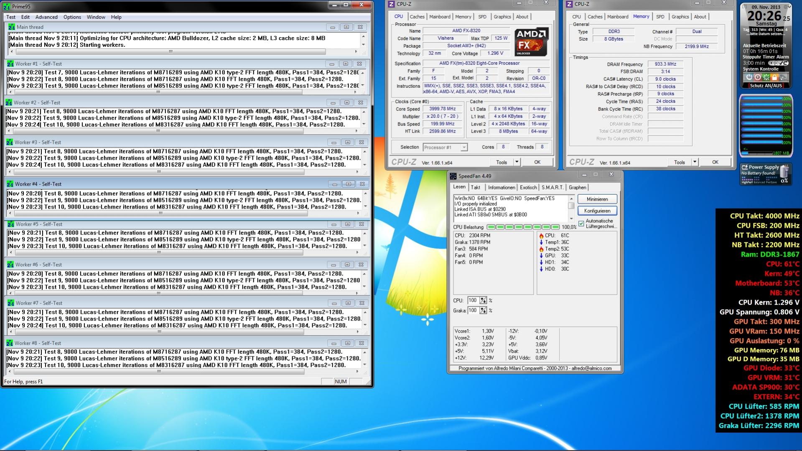Click the shutdown power icon under System Kontrolle
The width and height of the screenshot is (802, 451).
[749, 77]
